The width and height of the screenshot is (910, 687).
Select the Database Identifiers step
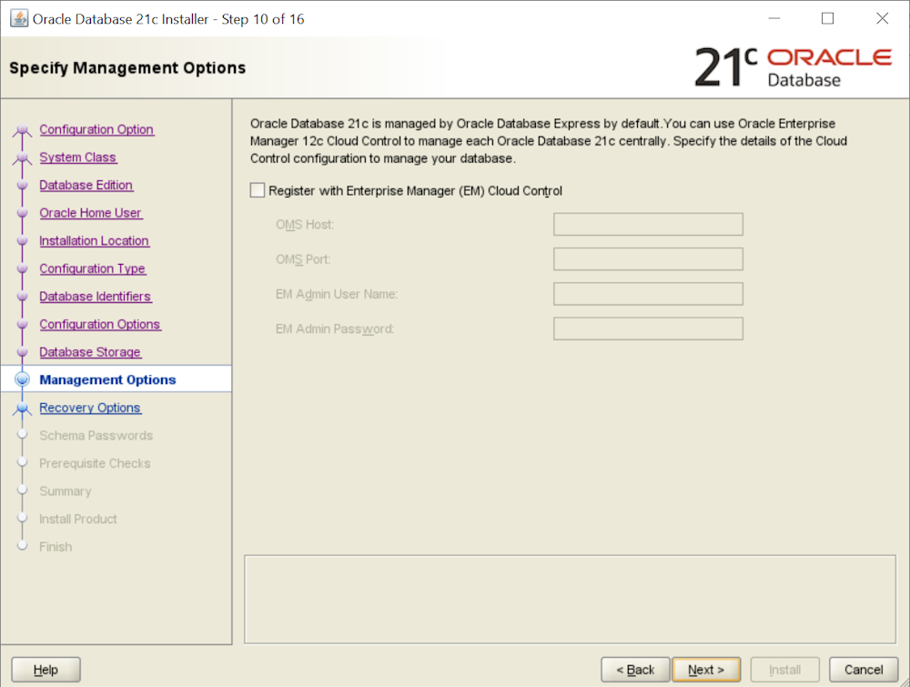pos(96,297)
